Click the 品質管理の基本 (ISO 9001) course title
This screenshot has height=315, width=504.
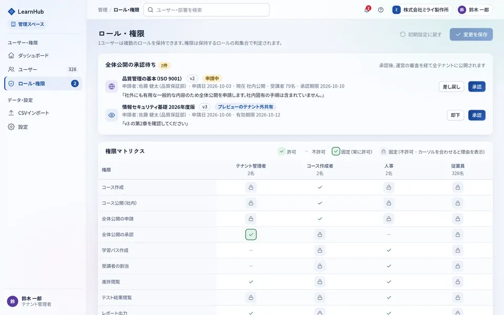coord(152,78)
